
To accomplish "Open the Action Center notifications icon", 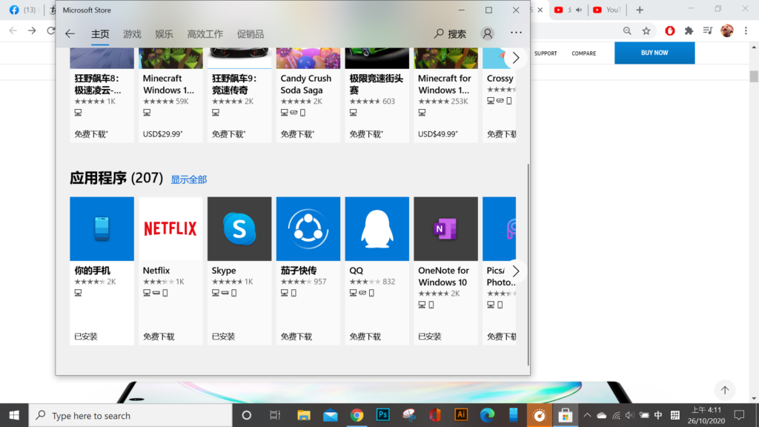I will (739, 415).
